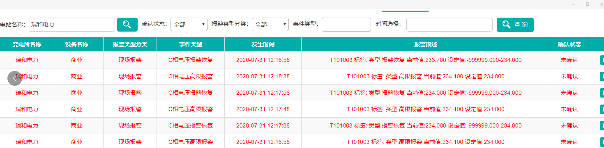Open the 报警类型分类 dropdown
The image size is (604, 148).
coord(270,25)
